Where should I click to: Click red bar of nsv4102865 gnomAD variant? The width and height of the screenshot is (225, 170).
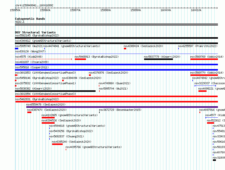48,118
